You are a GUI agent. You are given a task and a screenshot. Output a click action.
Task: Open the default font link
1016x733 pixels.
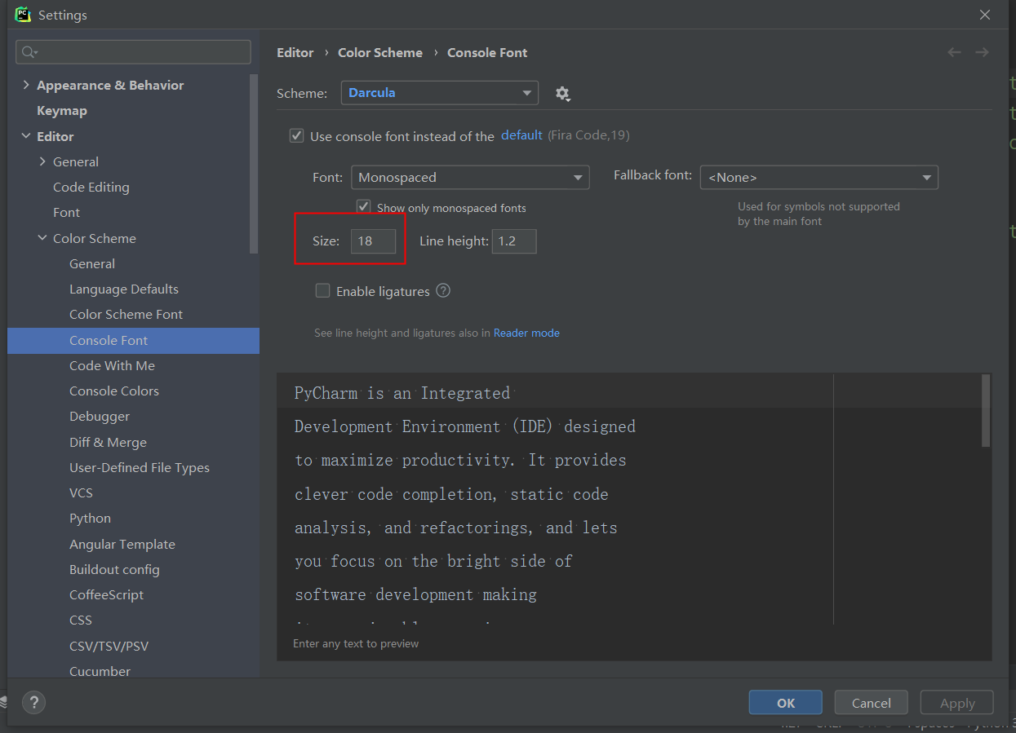(x=521, y=135)
